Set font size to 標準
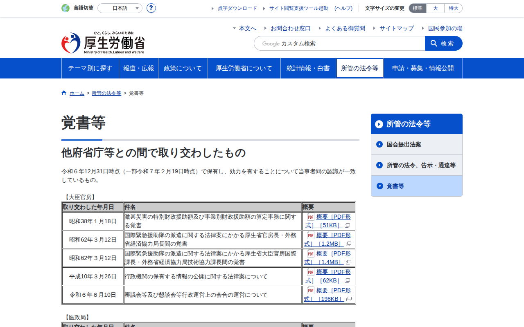Screen dimensions: 524x327 [418, 8]
